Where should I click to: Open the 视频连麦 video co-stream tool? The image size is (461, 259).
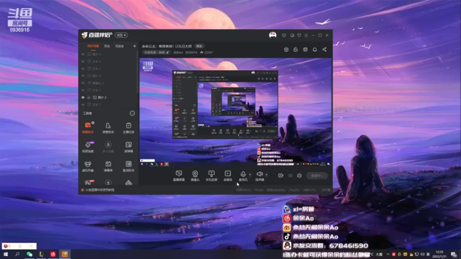[x=88, y=147]
